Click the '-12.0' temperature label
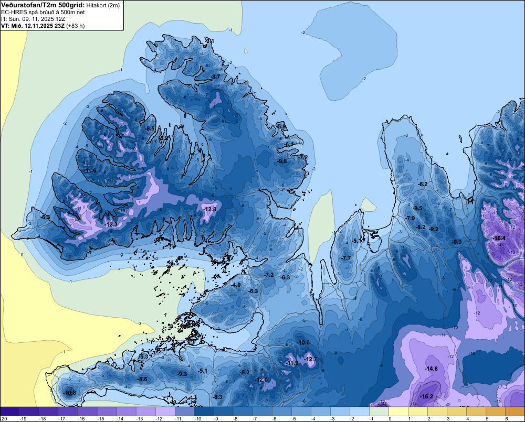Viewport: 525px width, 422px height. [x=261, y=380]
